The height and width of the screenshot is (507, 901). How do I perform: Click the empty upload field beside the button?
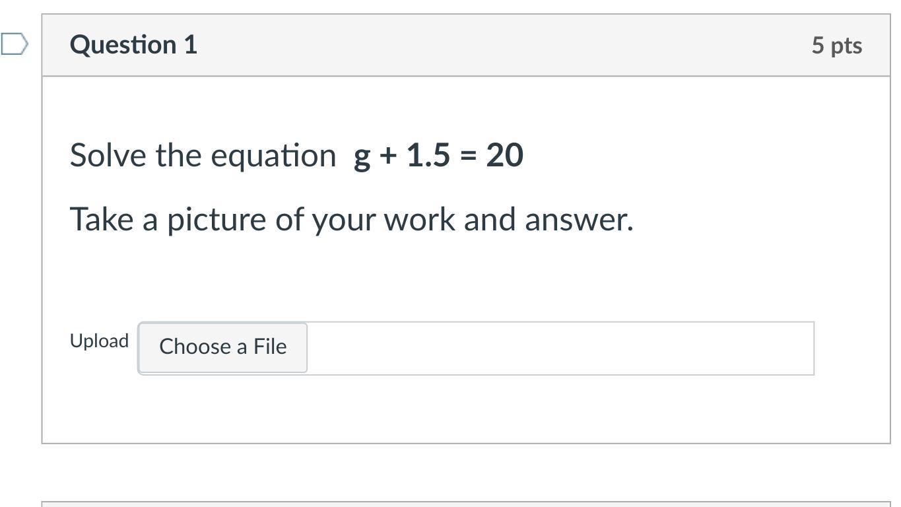pyautogui.click(x=560, y=348)
